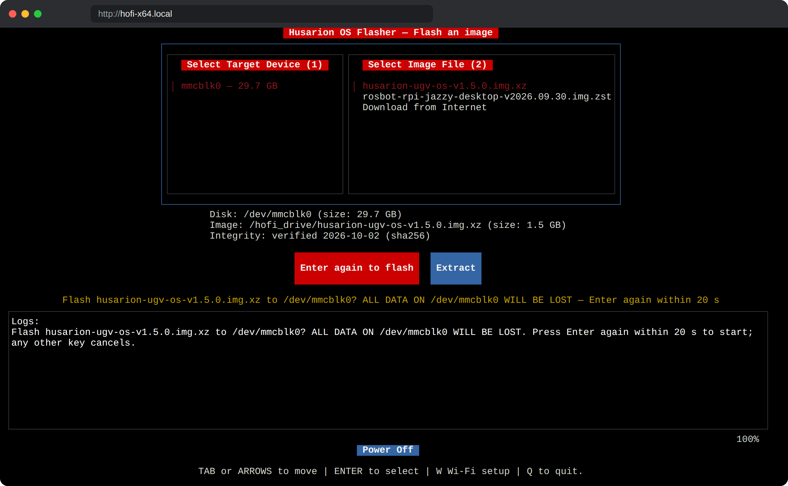Screen dimensions: 788x486
Task: Click the log message about pressing Enter again
Action: (x=382, y=337)
